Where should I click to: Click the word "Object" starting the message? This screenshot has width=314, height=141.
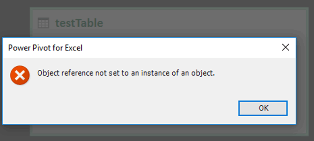tap(48, 74)
